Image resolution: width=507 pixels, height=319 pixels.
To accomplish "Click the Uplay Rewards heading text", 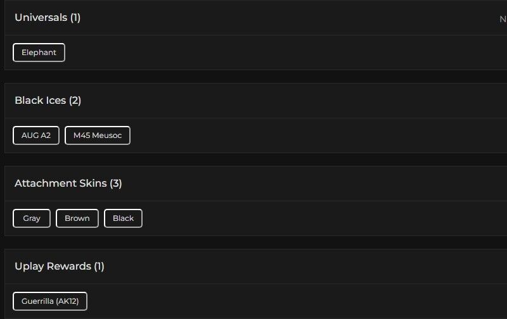I will point(53,266).
